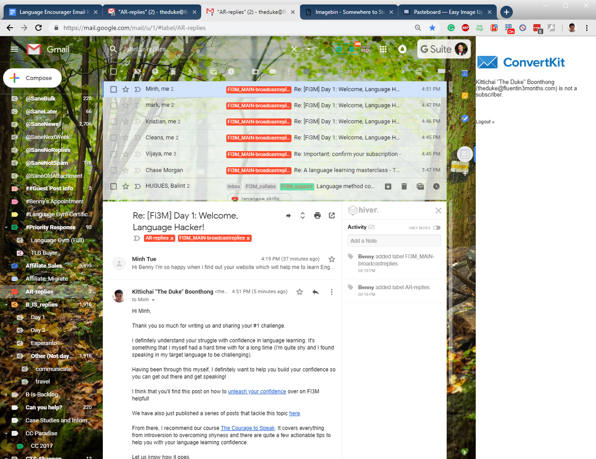Open the Adblock Plus extension
The width and height of the screenshot is (596, 459).
pos(465,28)
